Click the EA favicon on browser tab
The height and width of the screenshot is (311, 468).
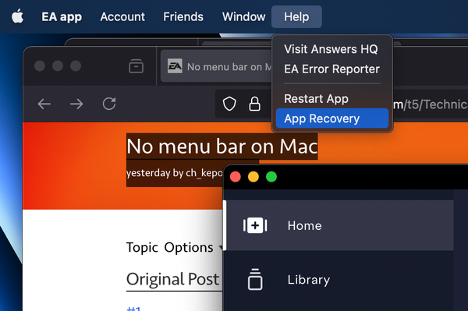(175, 66)
